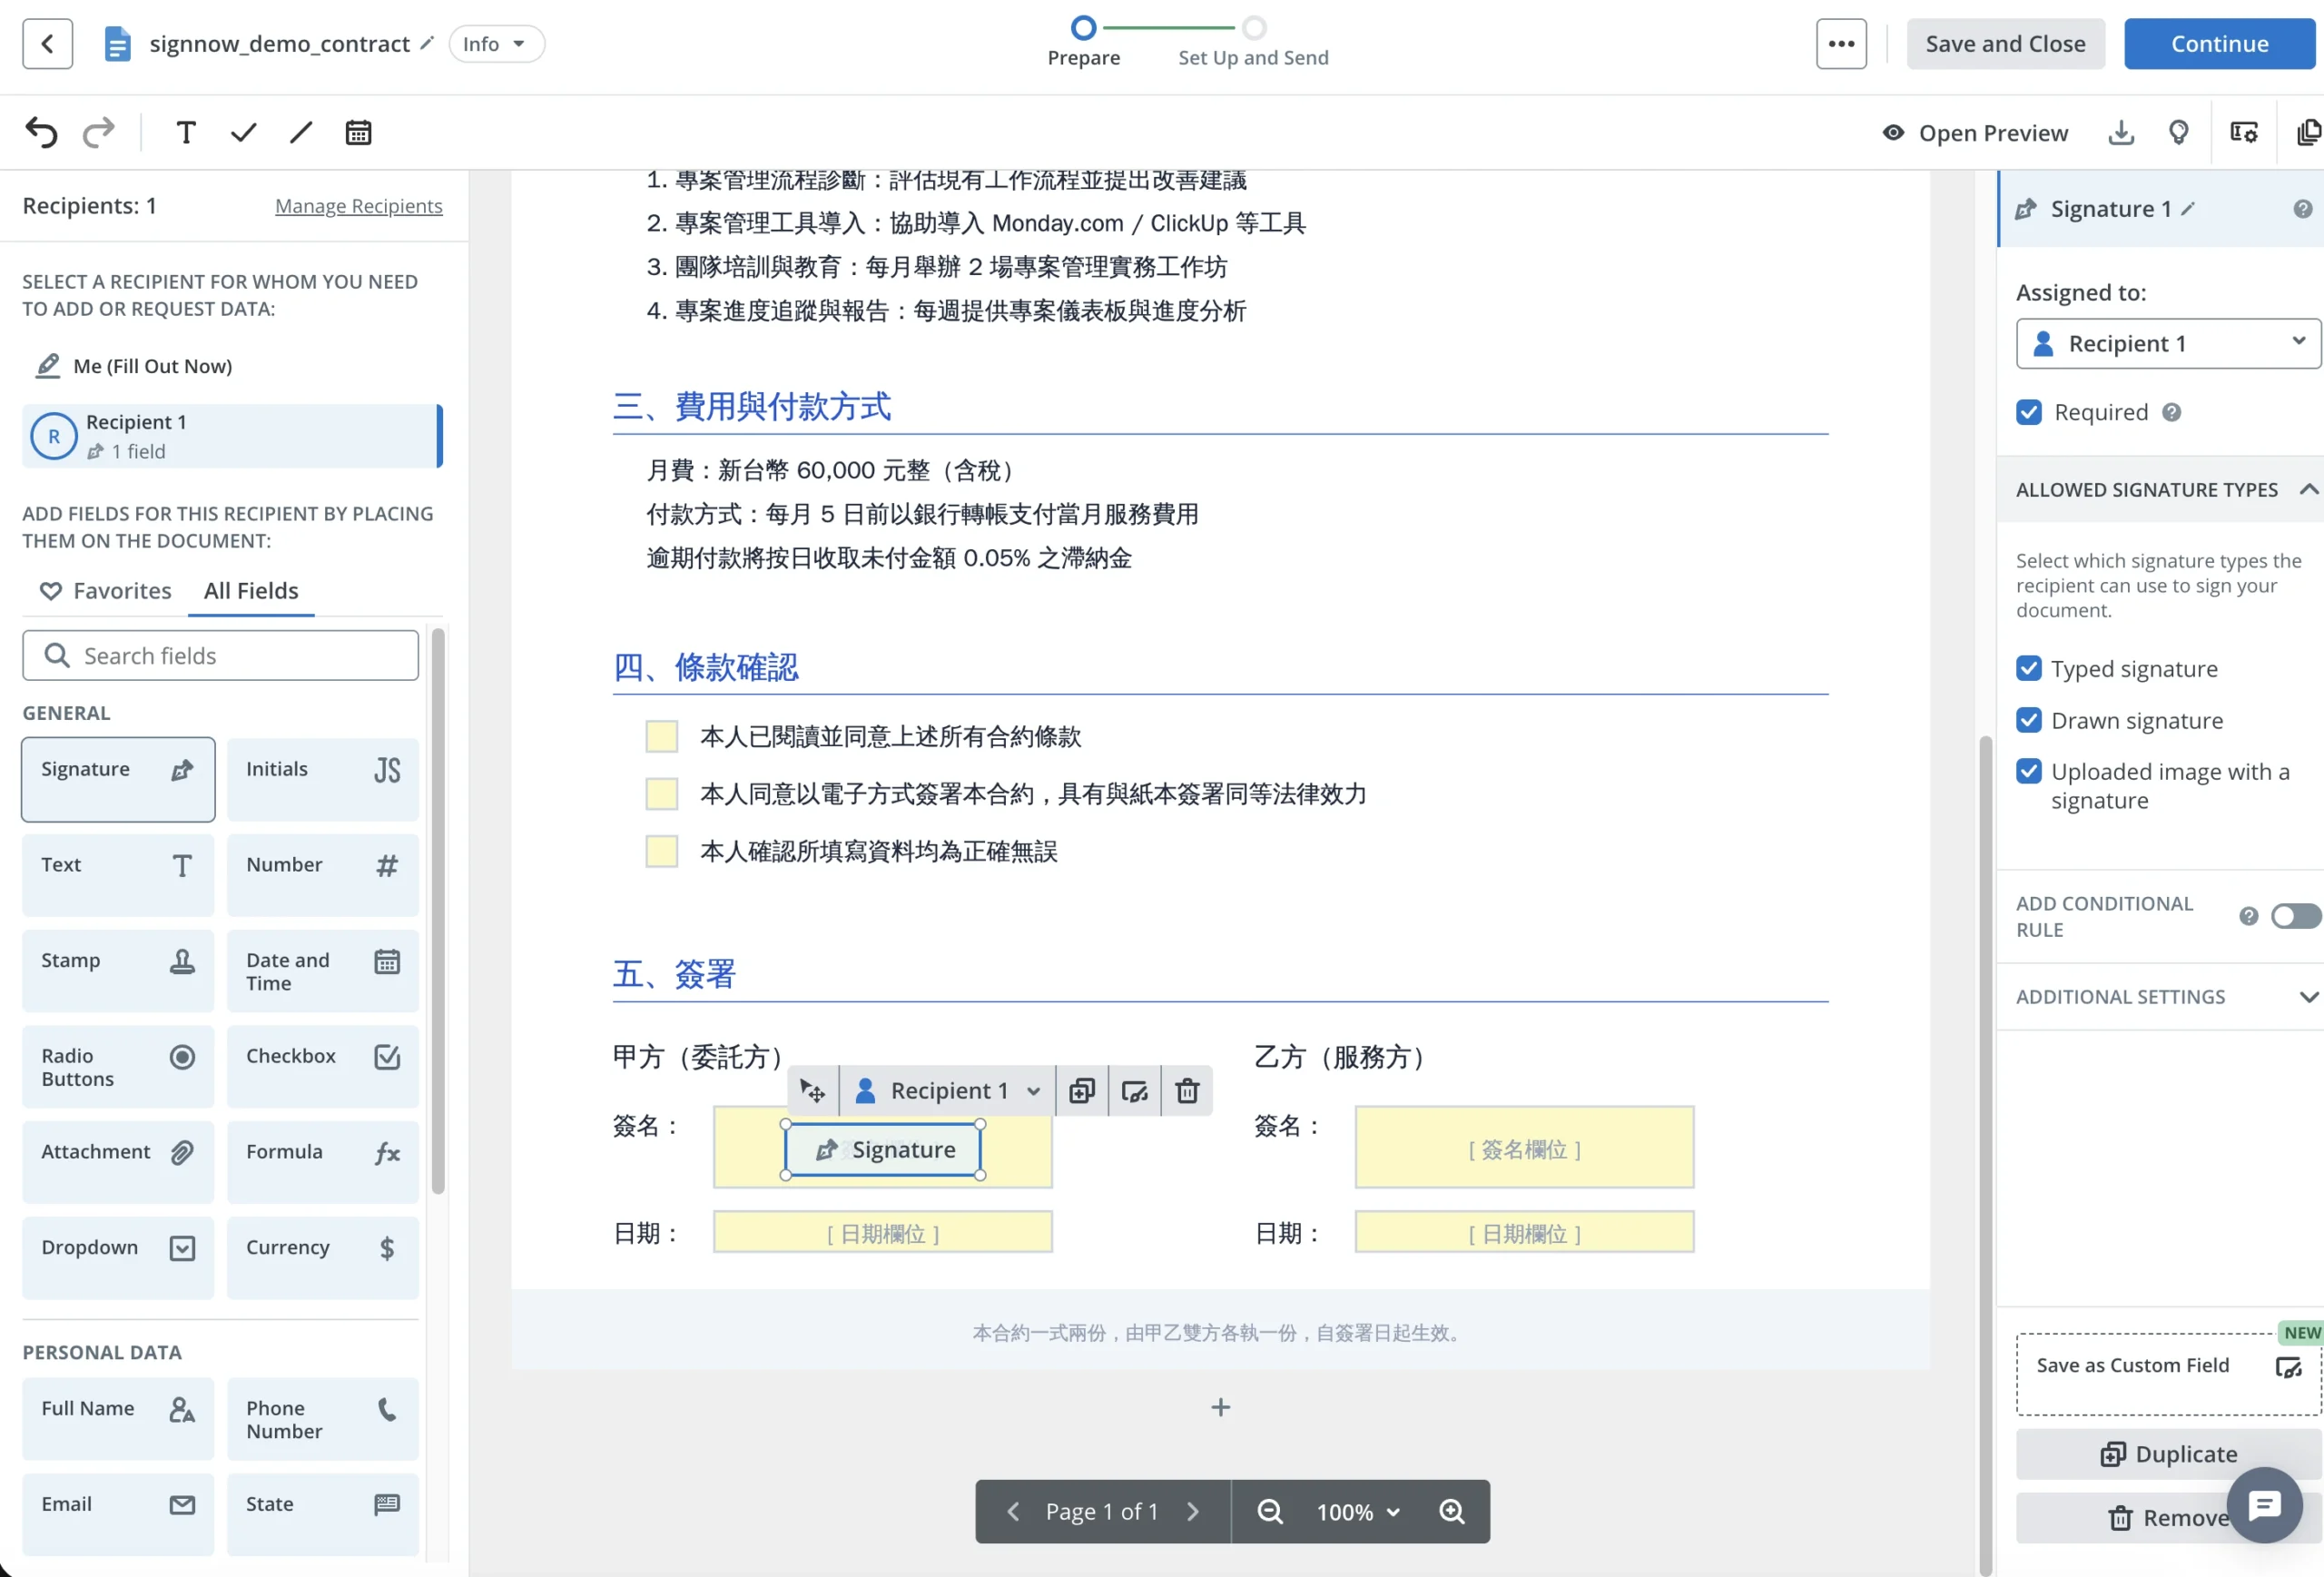Click the Save and Close button

[2004, 43]
